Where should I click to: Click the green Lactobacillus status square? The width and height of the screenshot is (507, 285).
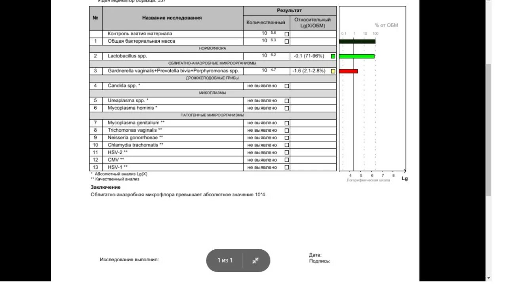coord(333,56)
